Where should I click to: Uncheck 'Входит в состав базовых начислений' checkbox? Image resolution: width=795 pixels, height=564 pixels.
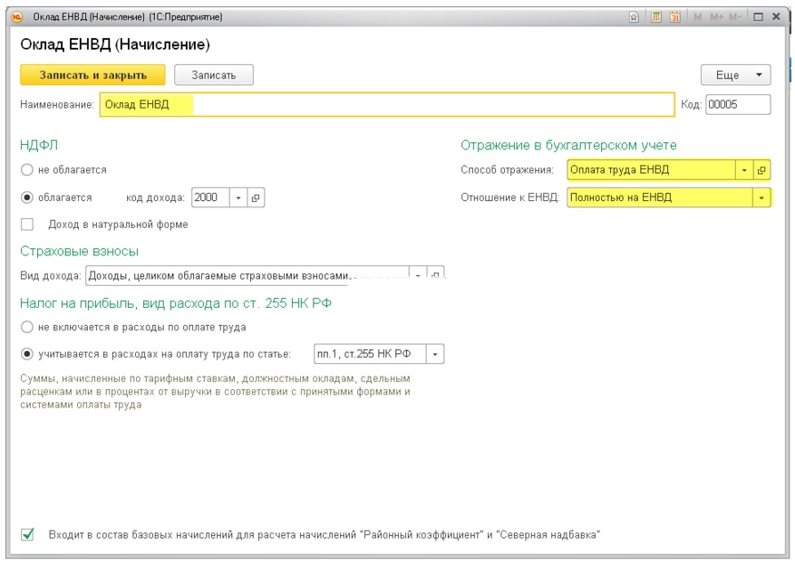pyautogui.click(x=27, y=534)
